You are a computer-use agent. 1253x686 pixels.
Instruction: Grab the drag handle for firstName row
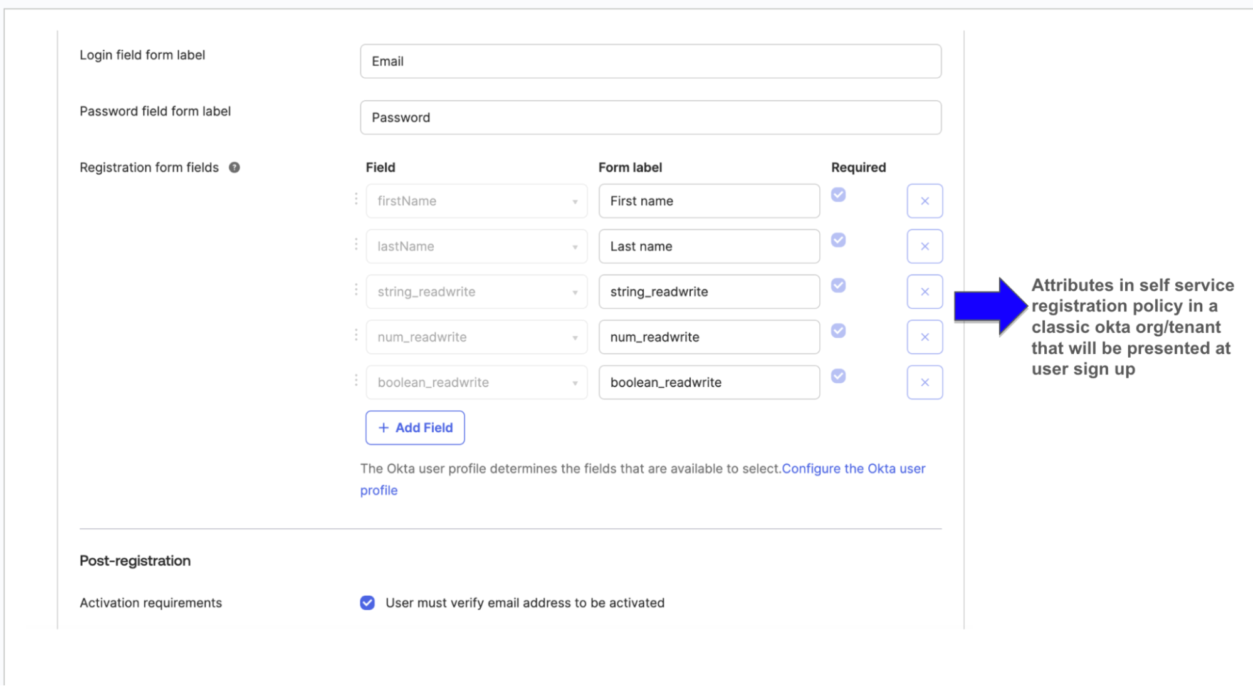(x=356, y=199)
